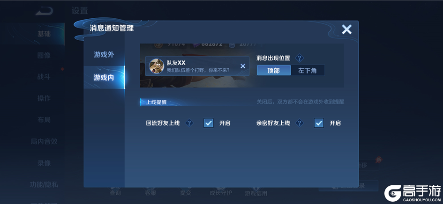The height and width of the screenshot is (204, 443).
Task: Open the 基础 settings category
Action: coord(44,34)
